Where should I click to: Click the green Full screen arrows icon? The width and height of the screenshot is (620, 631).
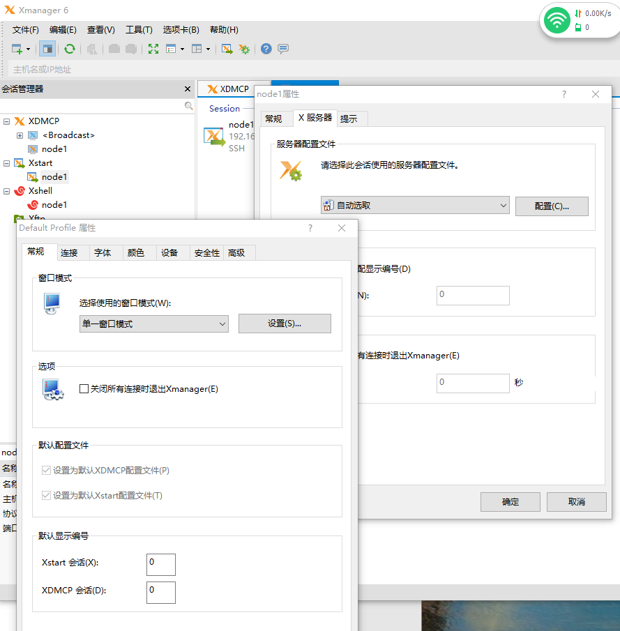pyautogui.click(x=153, y=49)
